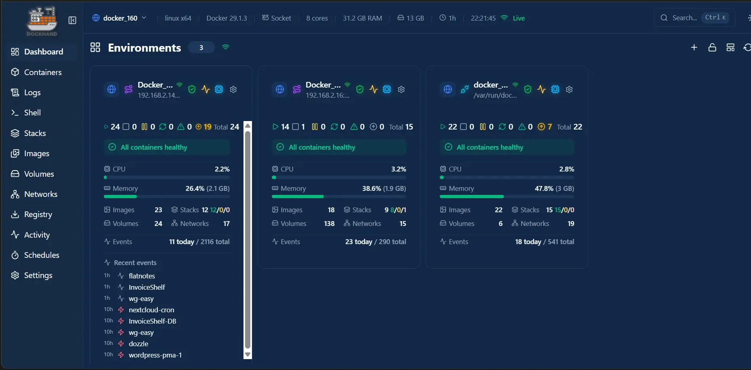
Task: Click the memory bar showing 47.8%
Action: pyautogui.click(x=507, y=196)
